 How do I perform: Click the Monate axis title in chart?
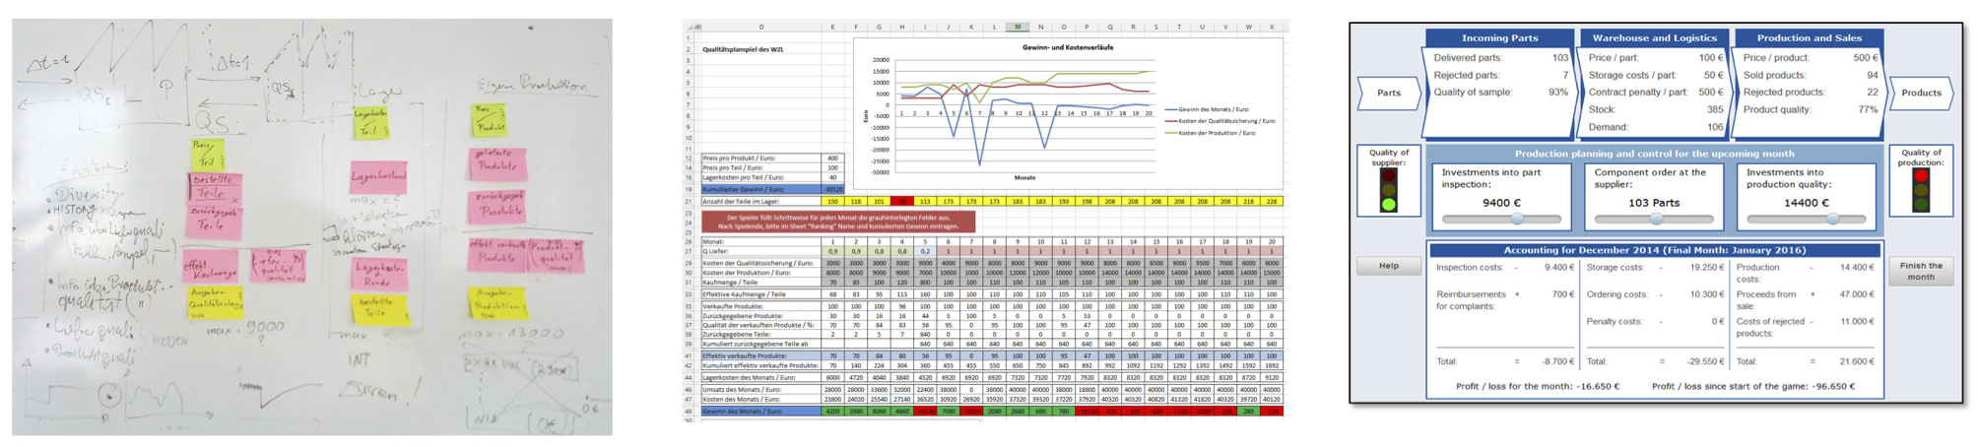[1024, 177]
